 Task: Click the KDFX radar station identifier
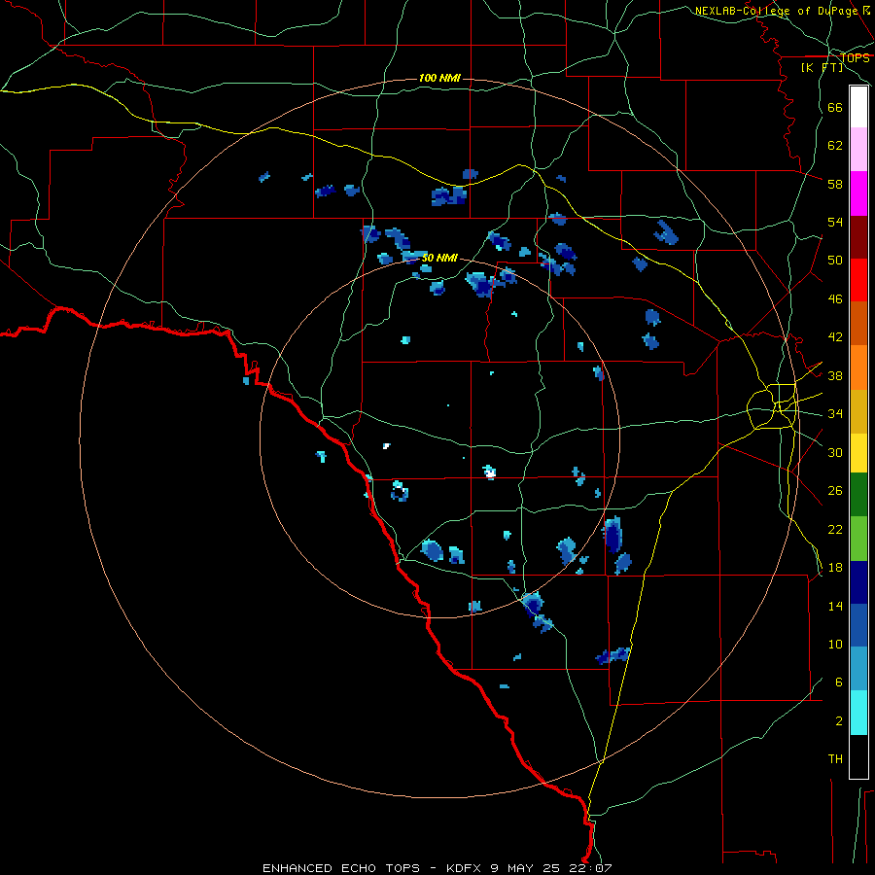pos(466,868)
